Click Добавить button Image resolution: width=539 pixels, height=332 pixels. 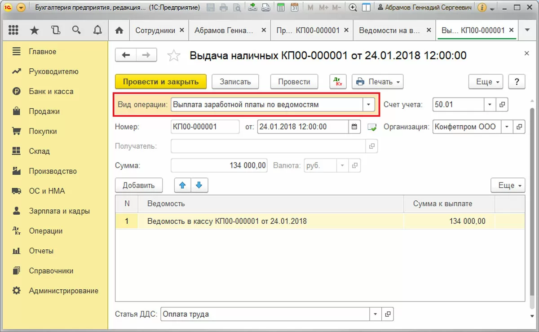139,185
